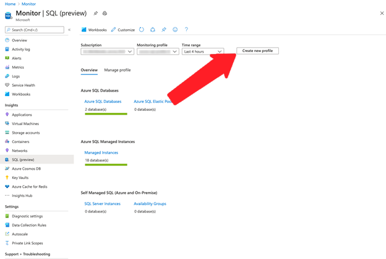The image size is (386, 259).
Task: Open Workbooks in the sidebar
Action: [21, 94]
